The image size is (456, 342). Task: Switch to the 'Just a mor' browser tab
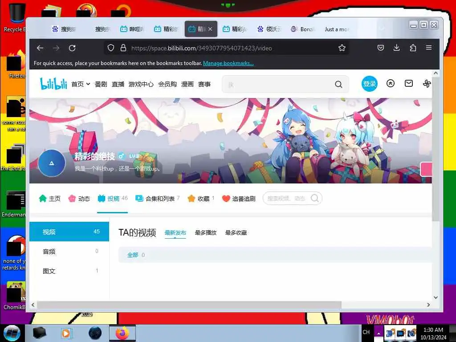[337, 29]
